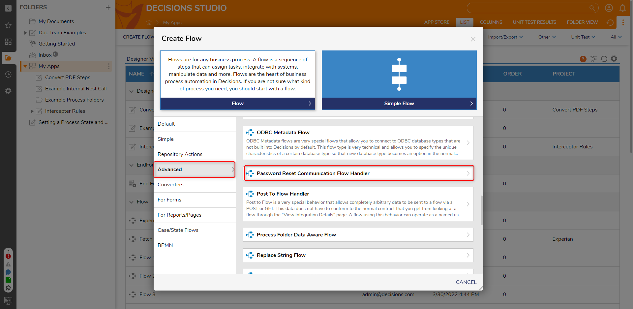Close the Create Flow dialog
633x309 pixels.
[473, 39]
